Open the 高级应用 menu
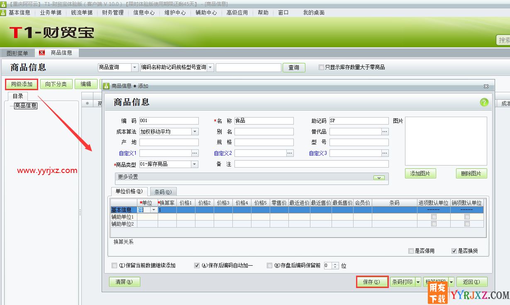510x305 pixels. [x=237, y=12]
